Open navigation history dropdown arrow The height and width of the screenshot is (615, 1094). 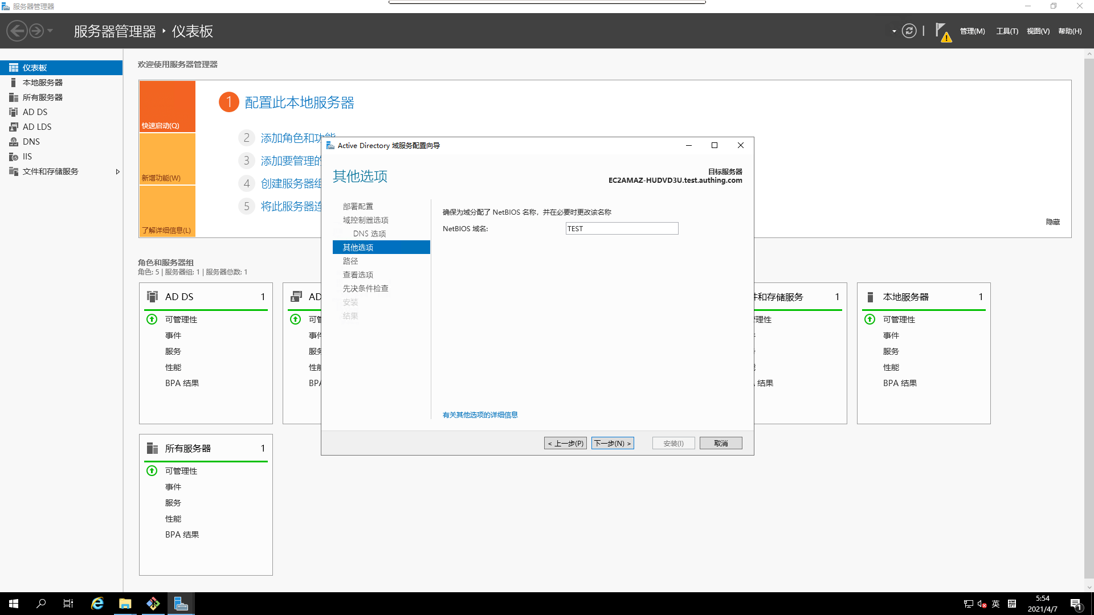click(50, 31)
